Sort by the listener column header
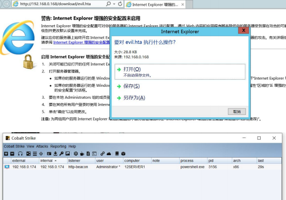This screenshot has width=286, height=200. click(x=81, y=161)
